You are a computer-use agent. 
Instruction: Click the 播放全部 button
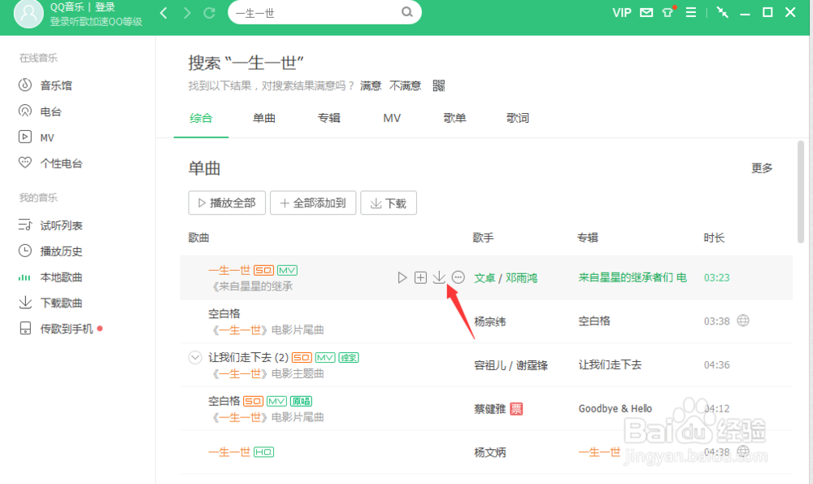(x=227, y=203)
